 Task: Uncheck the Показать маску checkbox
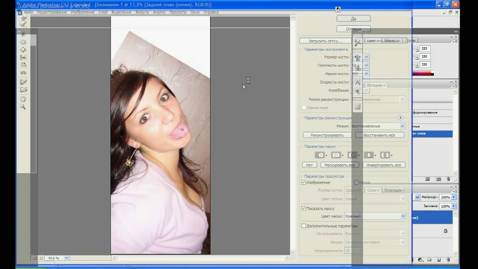tap(304, 208)
